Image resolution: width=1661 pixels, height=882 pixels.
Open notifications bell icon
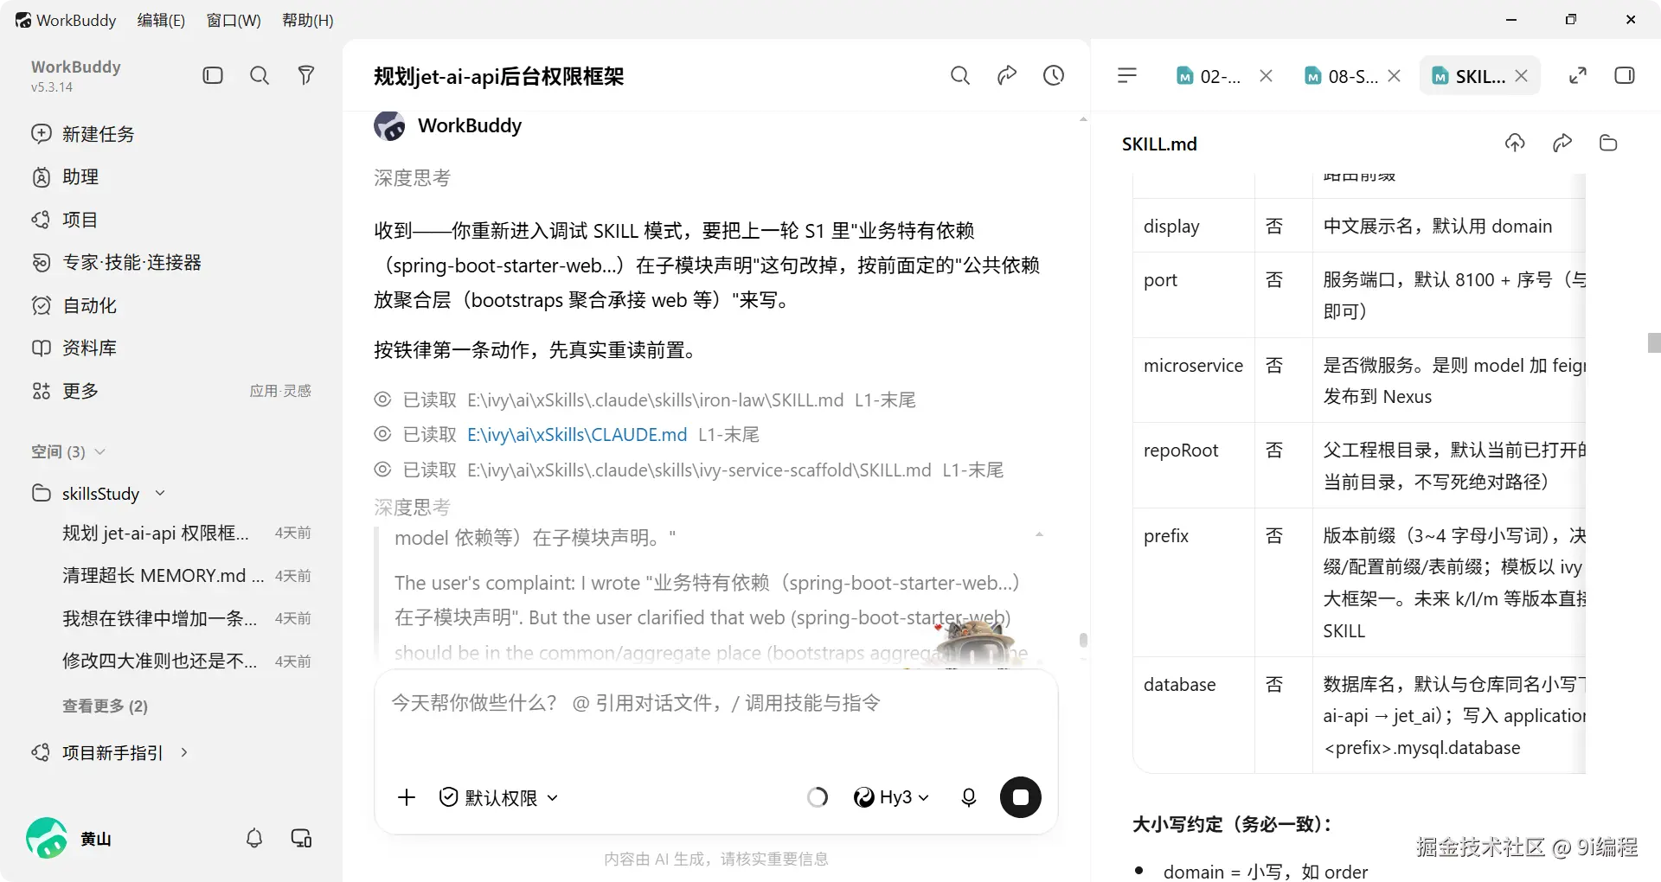254,838
